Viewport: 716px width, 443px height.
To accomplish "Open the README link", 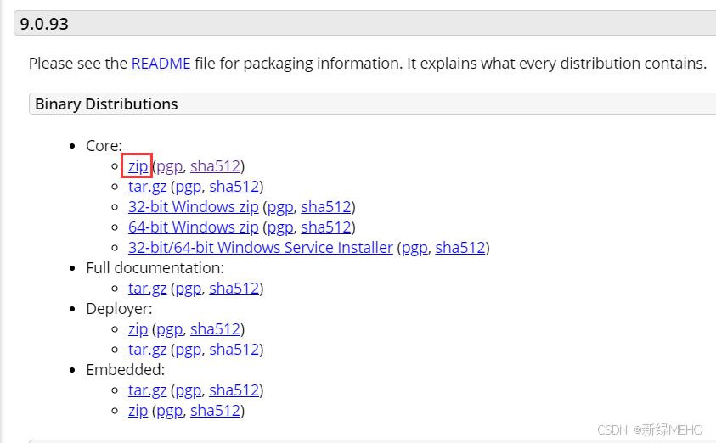I will tap(161, 64).
